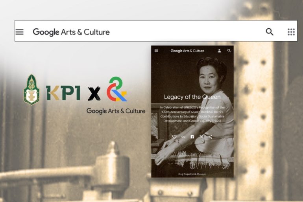Click Google Arts & Culture logo in mobile preview

click(x=187, y=51)
